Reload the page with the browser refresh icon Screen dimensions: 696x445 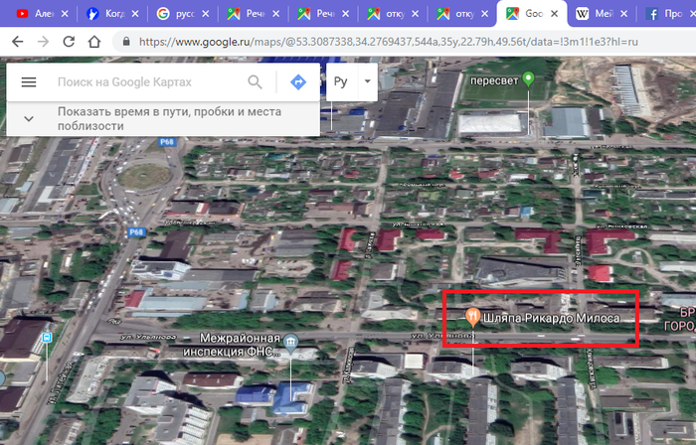pos(69,43)
